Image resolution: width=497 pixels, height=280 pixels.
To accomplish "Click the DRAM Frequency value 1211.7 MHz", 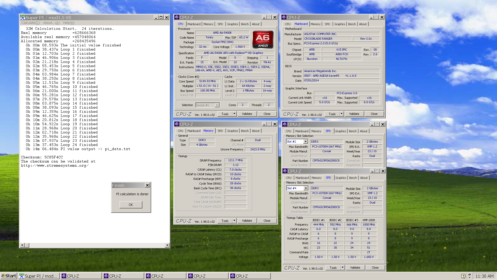I will [x=236, y=160].
